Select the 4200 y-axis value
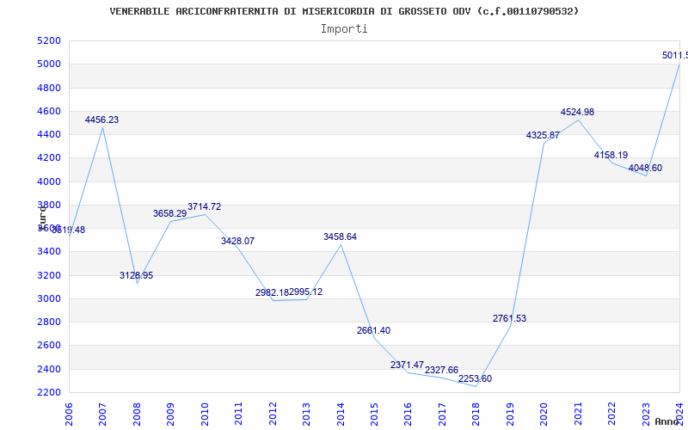 tap(49, 158)
